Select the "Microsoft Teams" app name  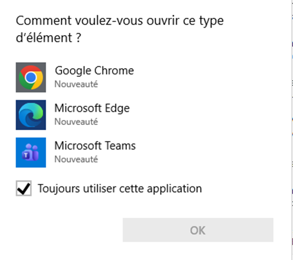[x=95, y=145]
